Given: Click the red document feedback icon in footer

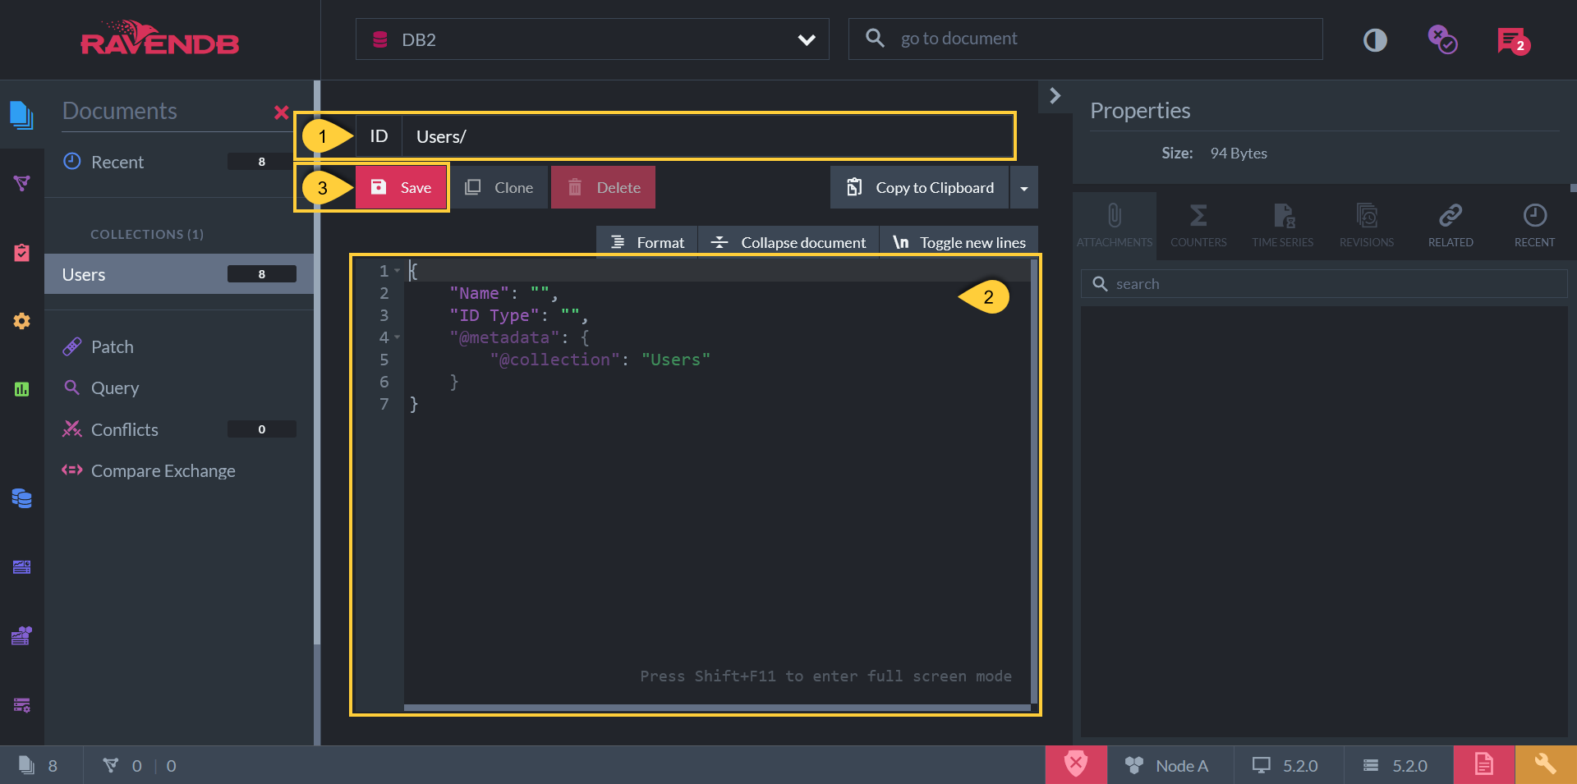Looking at the screenshot, I should tap(1483, 764).
